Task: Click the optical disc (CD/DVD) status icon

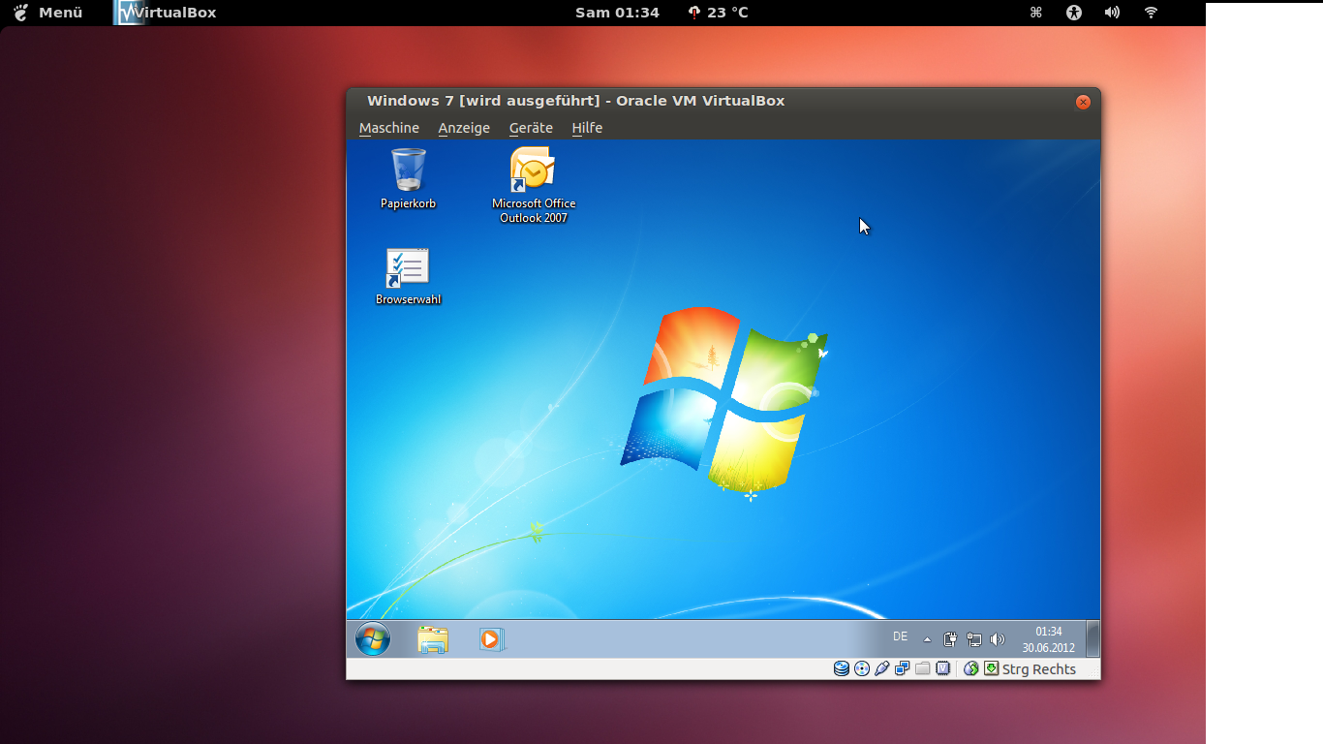Action: pyautogui.click(x=862, y=668)
